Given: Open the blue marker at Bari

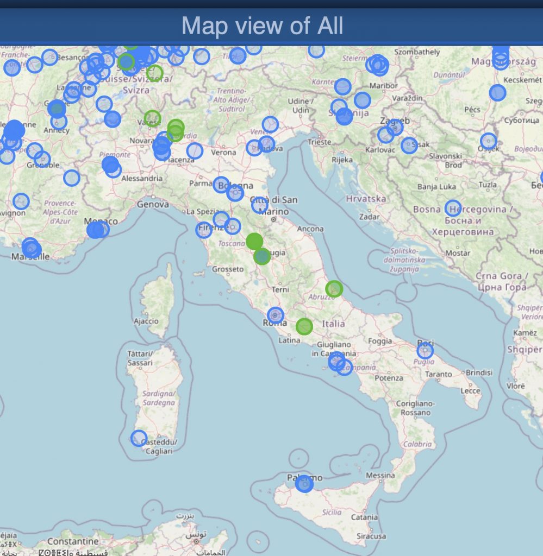Looking at the screenshot, I should click(425, 350).
